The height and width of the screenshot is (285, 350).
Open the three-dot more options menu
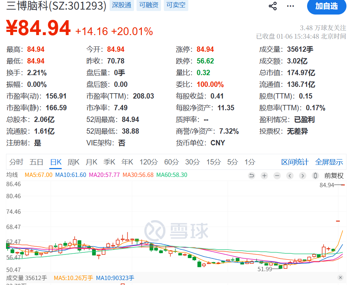(x=290, y=6)
